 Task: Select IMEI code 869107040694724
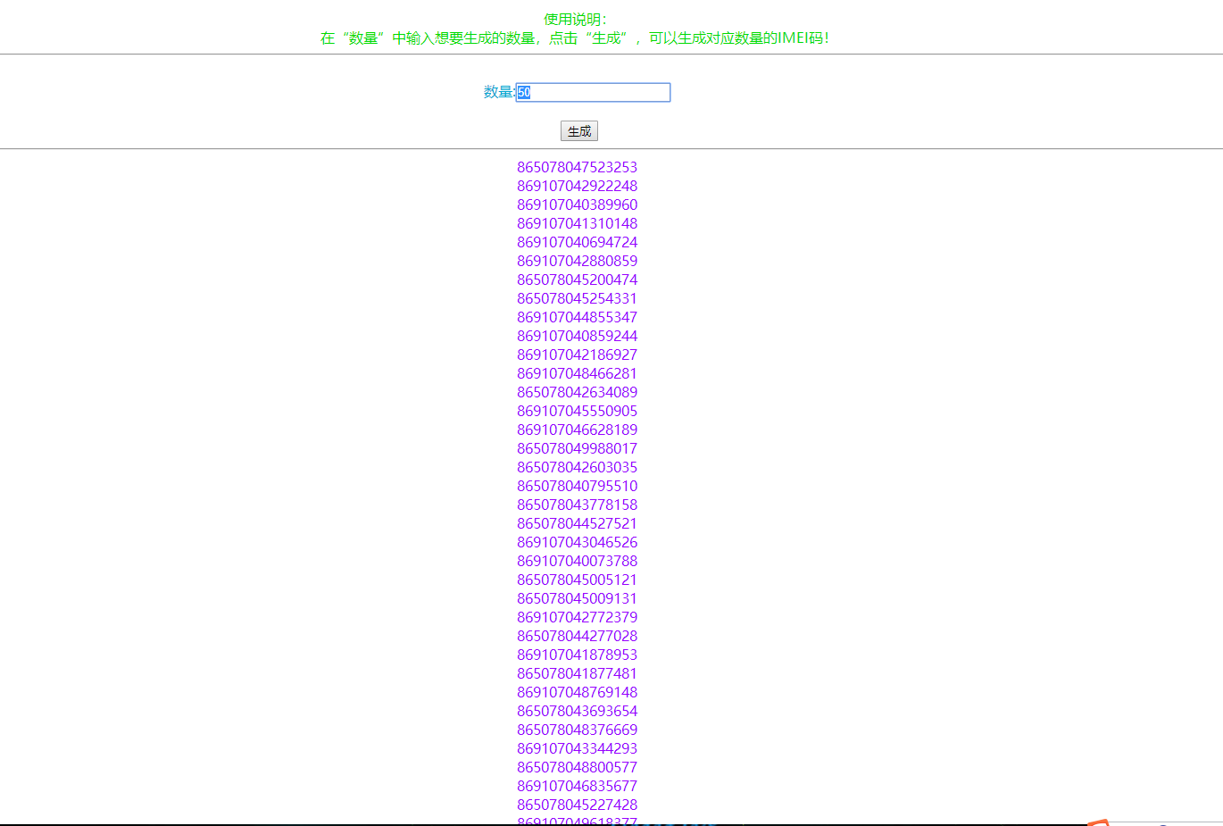click(x=577, y=242)
